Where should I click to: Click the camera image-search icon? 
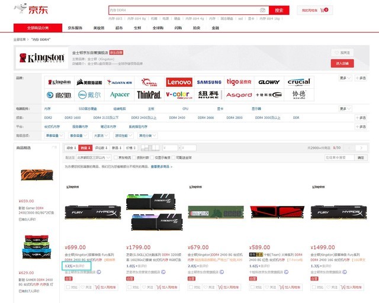262,11
